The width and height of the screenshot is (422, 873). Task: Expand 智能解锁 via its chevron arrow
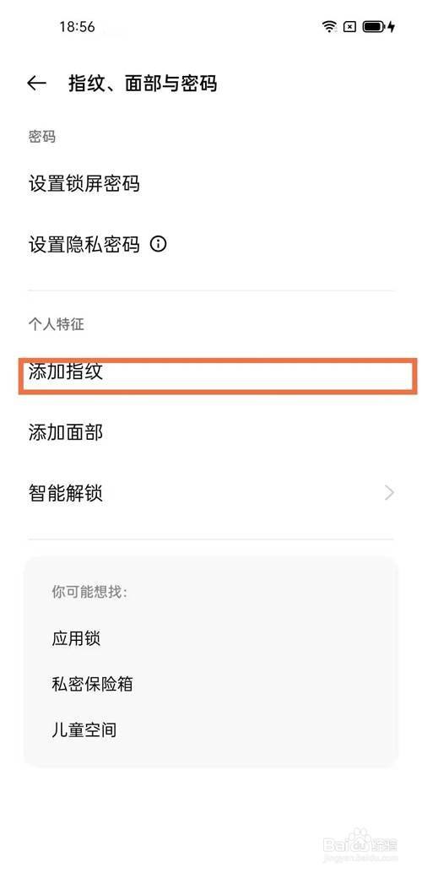(x=389, y=493)
